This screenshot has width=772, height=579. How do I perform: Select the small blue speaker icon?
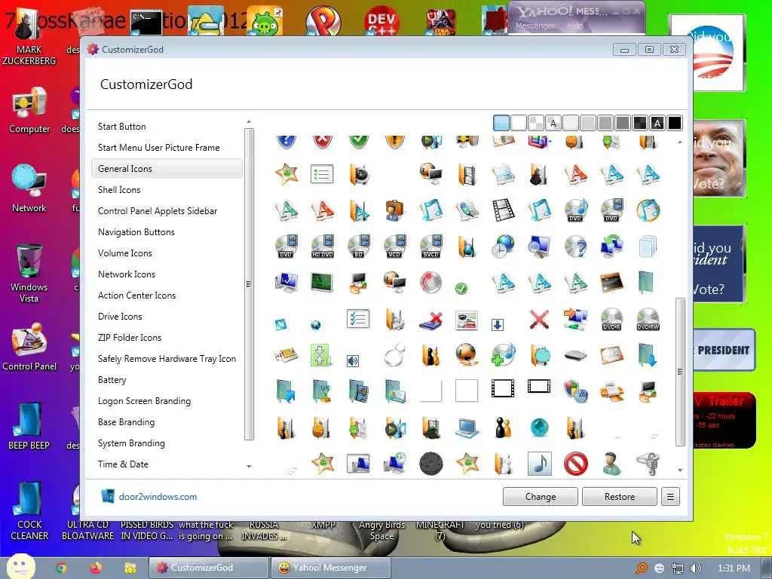(x=353, y=361)
